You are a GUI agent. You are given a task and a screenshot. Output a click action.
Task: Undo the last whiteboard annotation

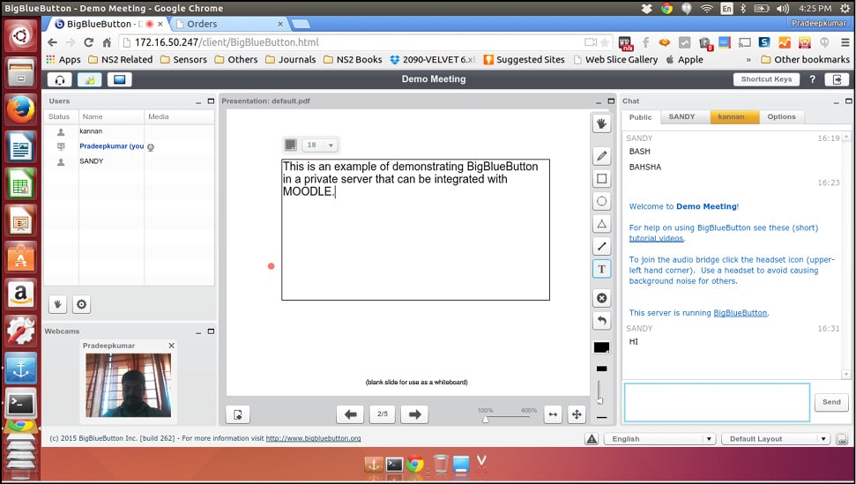602,321
